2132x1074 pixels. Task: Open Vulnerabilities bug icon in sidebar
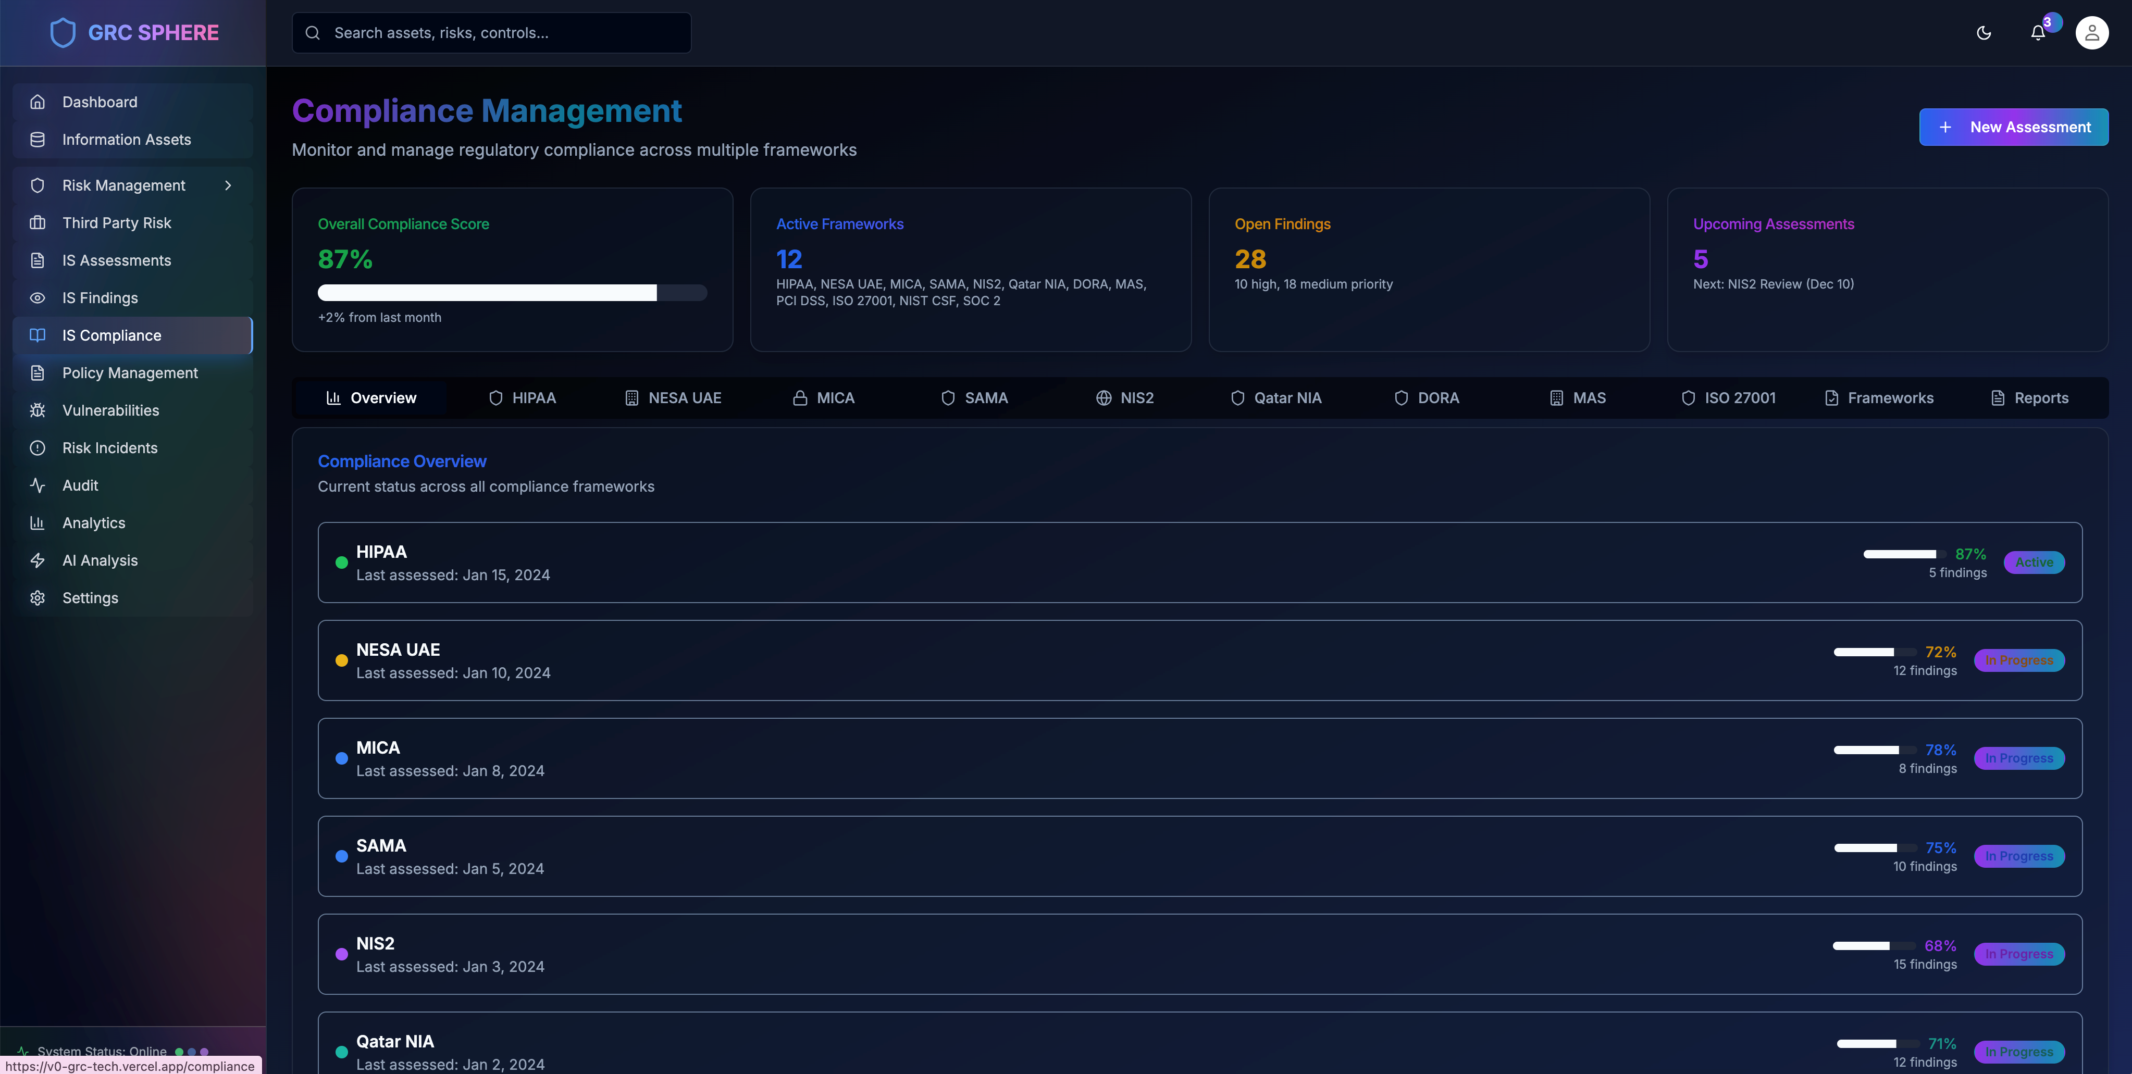point(37,410)
